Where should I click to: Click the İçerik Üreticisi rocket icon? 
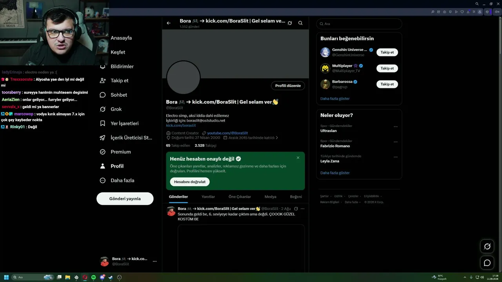click(103, 138)
